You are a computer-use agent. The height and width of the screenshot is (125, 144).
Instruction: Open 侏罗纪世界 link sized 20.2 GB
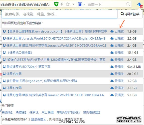(14, 74)
